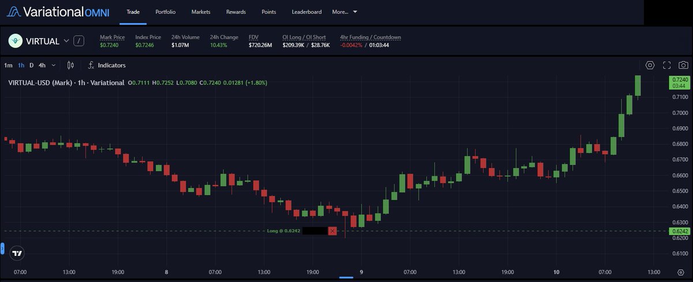Open the Leaderboard tab
The image size is (693, 282).
(x=307, y=12)
